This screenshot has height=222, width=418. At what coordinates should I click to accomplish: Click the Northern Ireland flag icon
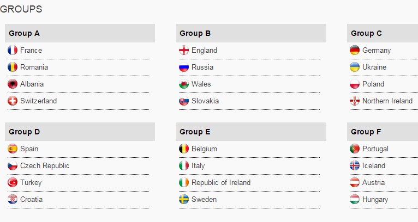point(355,101)
